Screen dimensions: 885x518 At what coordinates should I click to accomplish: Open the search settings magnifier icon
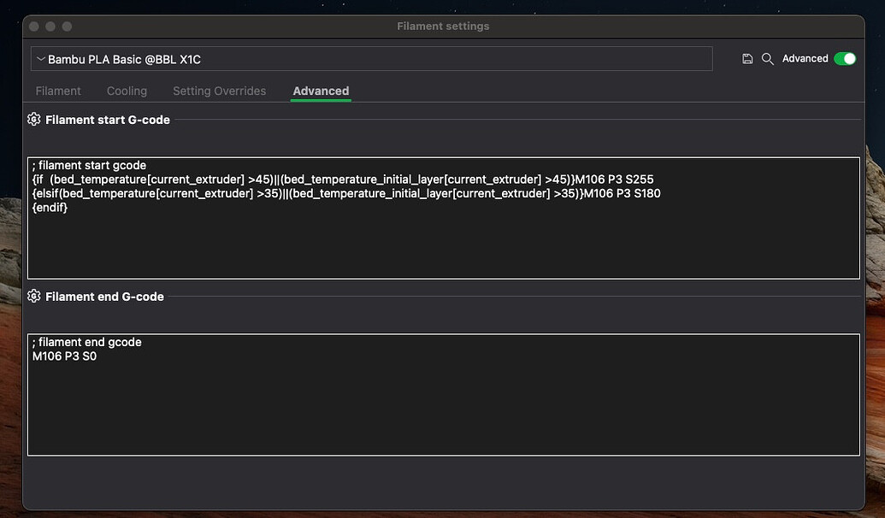(768, 59)
